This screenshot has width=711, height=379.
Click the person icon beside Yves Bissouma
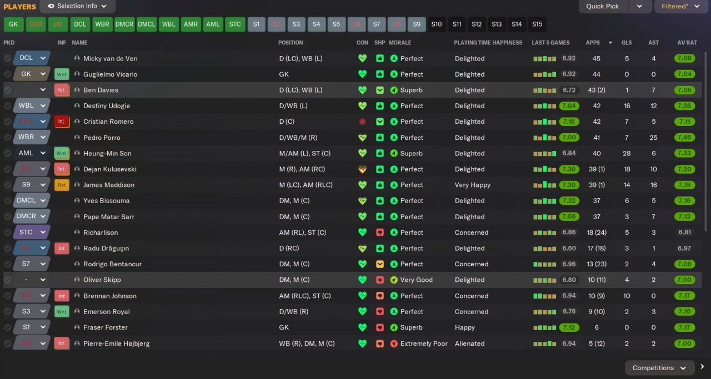(77, 201)
